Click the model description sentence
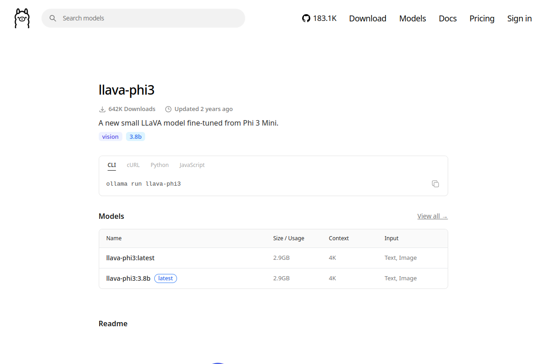This screenshot has height=364, width=546. pyautogui.click(x=188, y=123)
